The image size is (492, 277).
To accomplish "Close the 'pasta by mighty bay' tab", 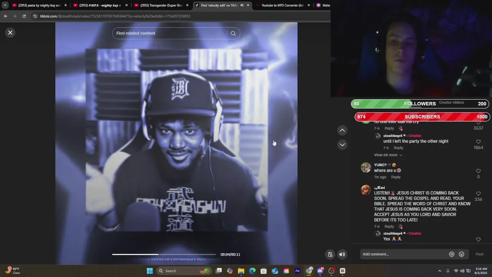I will click(65, 5).
